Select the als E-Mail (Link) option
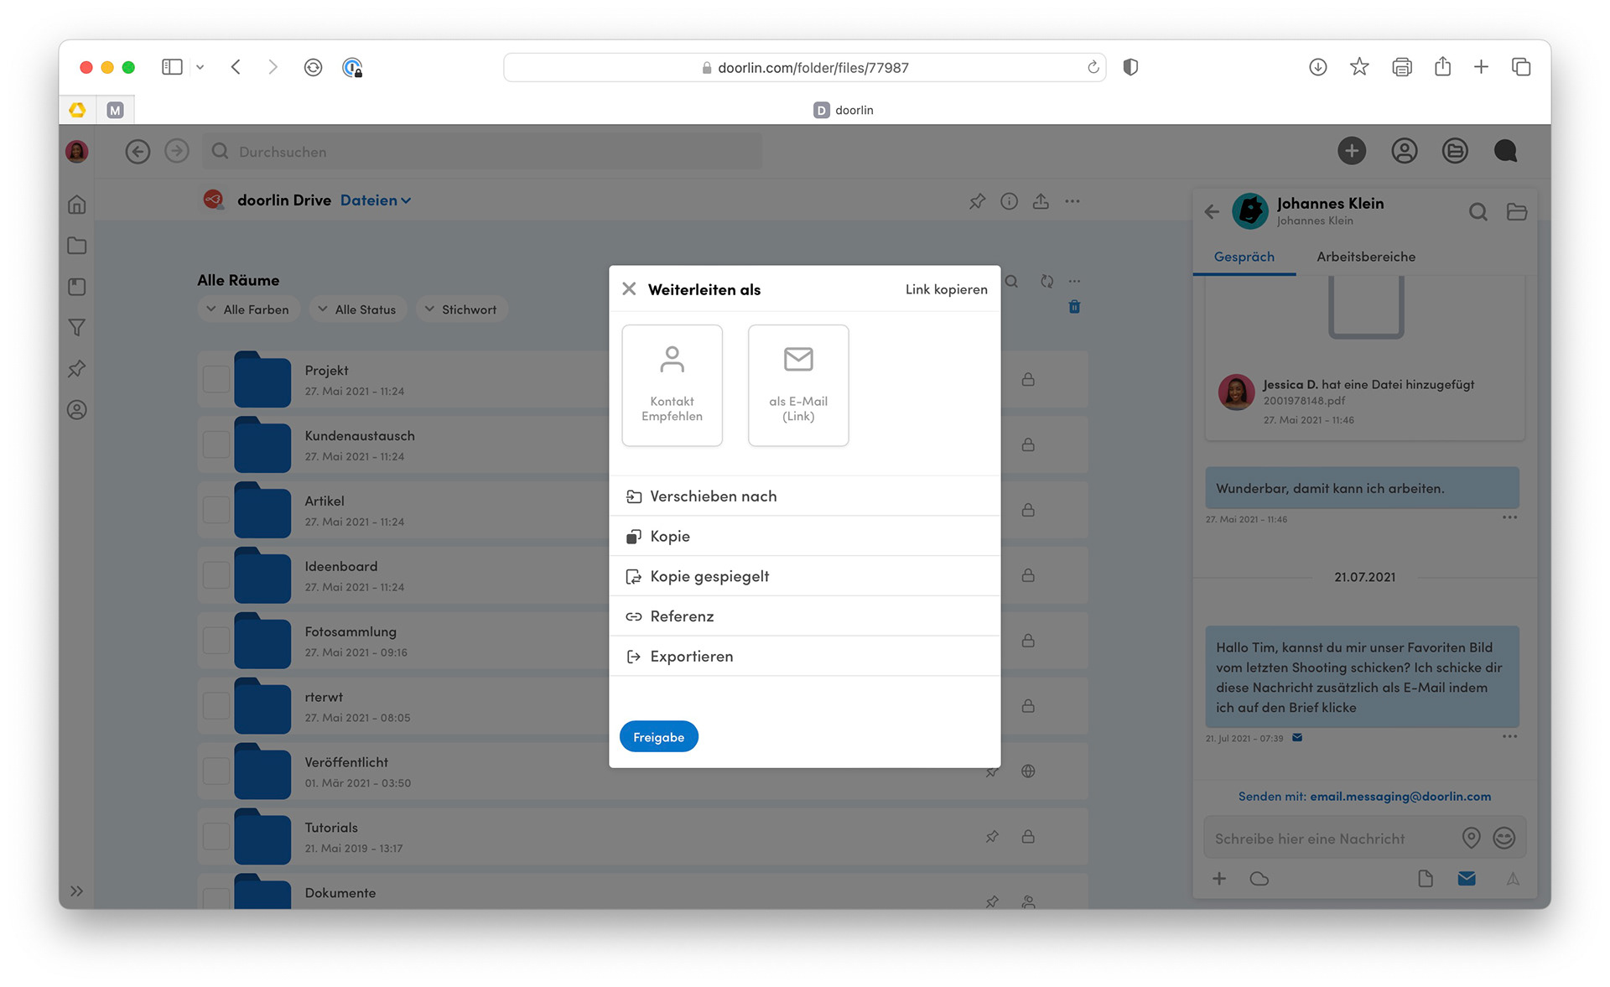 coord(797,385)
